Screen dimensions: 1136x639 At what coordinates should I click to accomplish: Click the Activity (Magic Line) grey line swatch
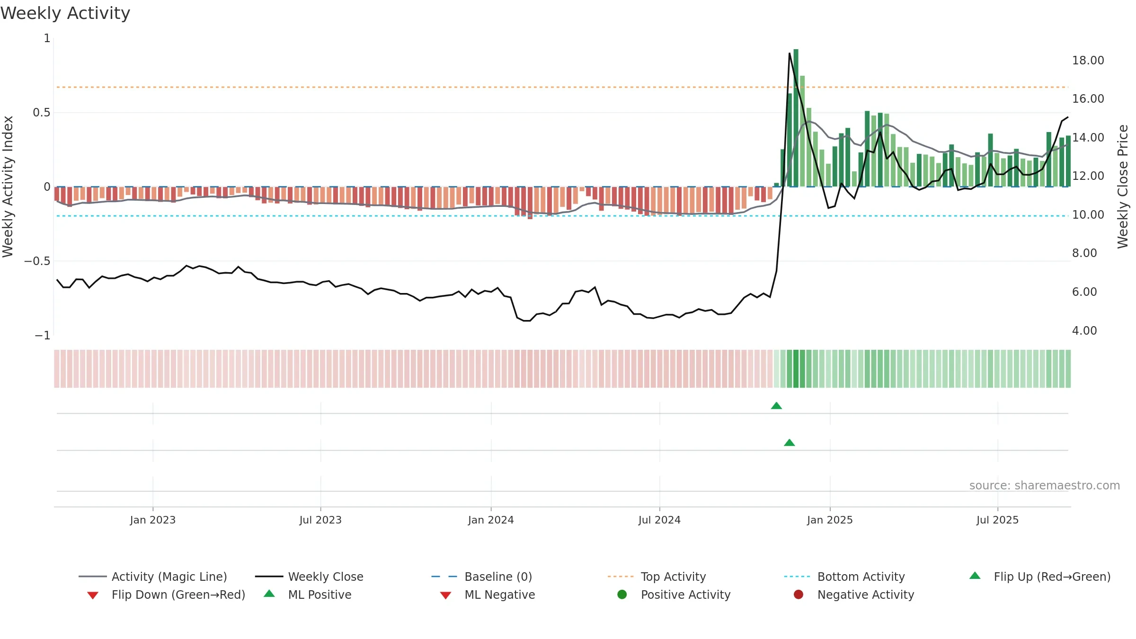[93, 577]
